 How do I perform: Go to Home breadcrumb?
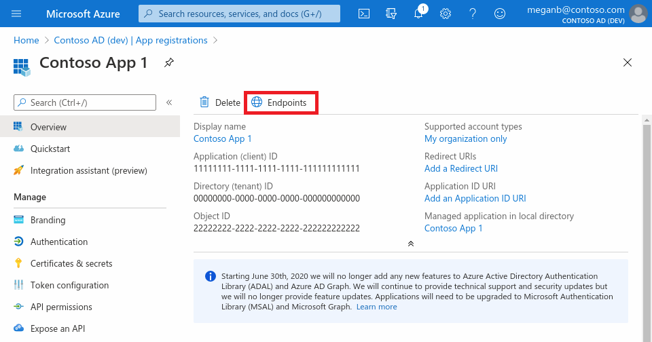26,40
